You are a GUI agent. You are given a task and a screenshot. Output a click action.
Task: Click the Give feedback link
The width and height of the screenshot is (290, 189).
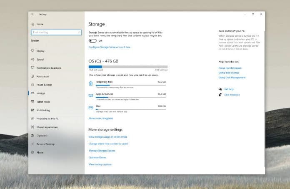point(232,95)
